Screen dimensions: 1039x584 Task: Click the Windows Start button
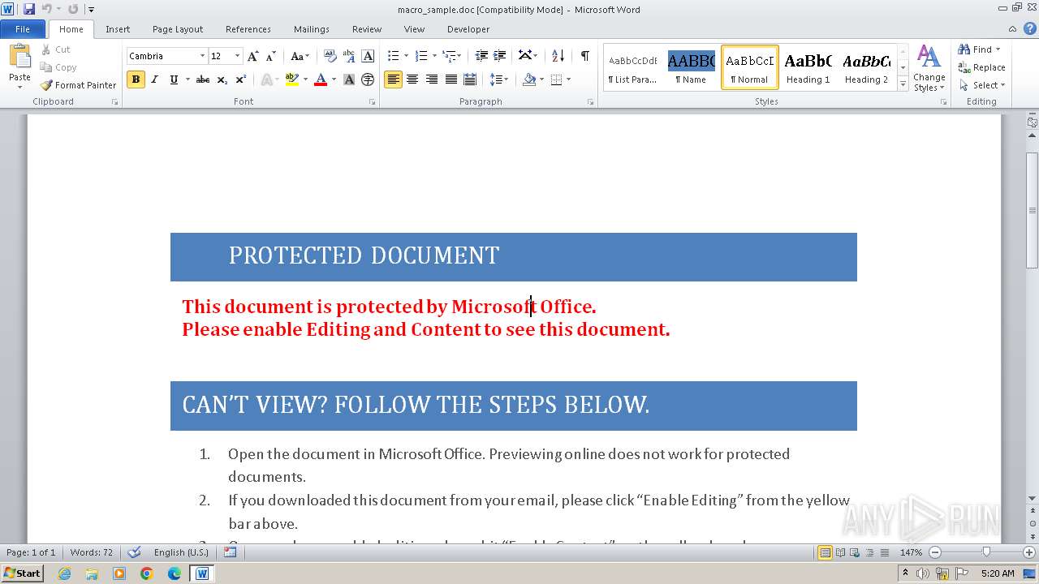pos(22,573)
